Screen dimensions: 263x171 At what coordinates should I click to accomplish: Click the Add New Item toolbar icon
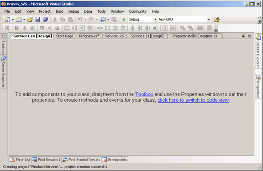19,20
